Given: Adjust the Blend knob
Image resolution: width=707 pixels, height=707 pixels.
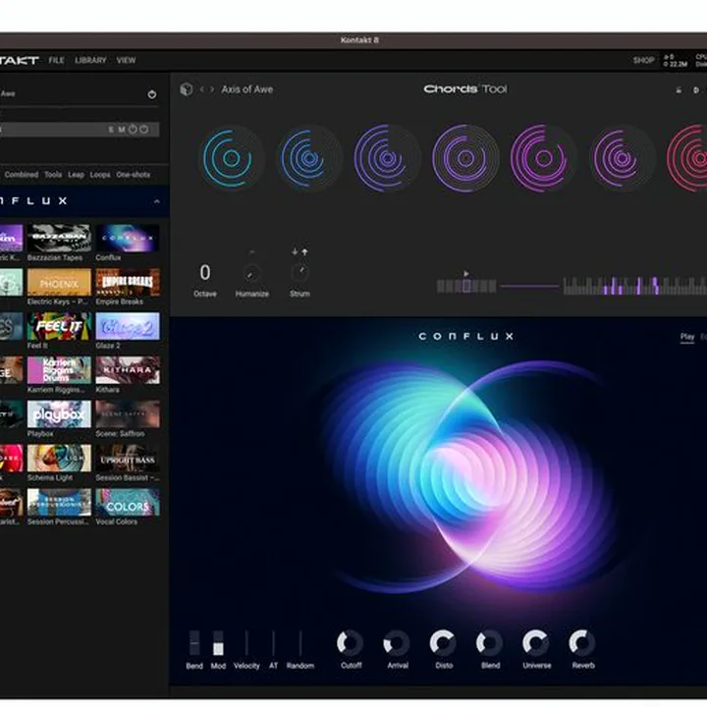Looking at the screenshot, I should tap(489, 642).
